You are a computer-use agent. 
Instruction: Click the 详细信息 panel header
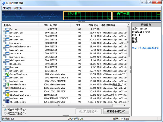click(x=146, y=25)
